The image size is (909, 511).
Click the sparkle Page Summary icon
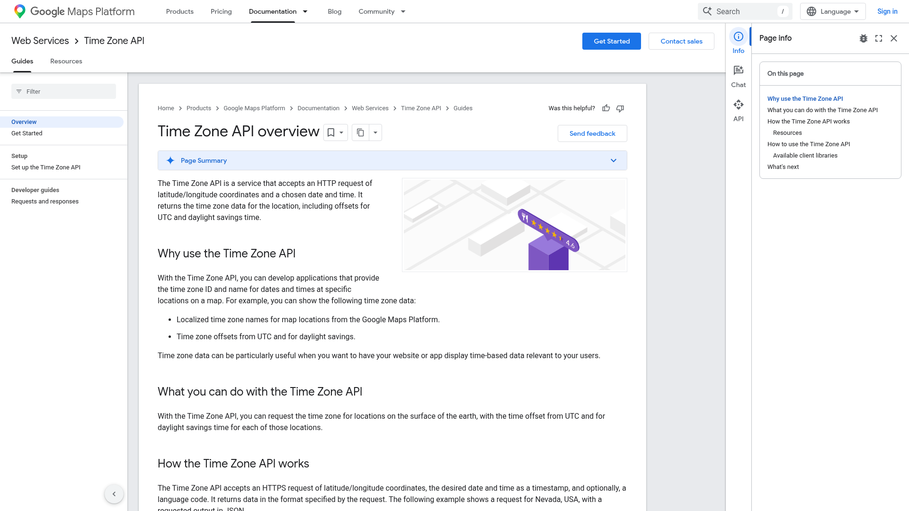pos(170,160)
